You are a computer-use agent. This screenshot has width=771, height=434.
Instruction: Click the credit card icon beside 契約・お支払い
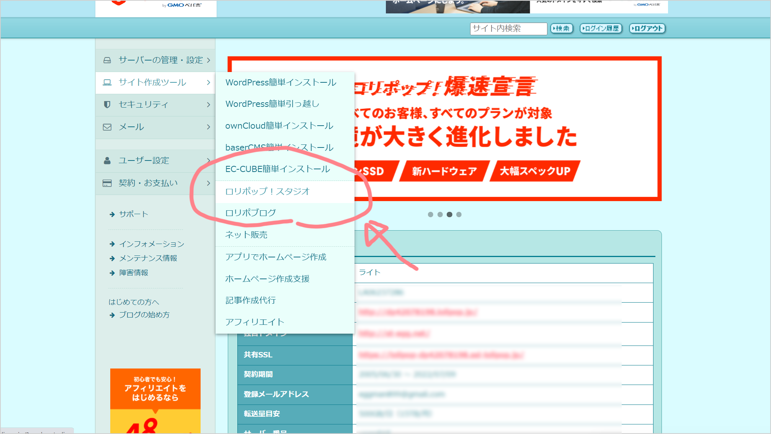pyautogui.click(x=107, y=183)
